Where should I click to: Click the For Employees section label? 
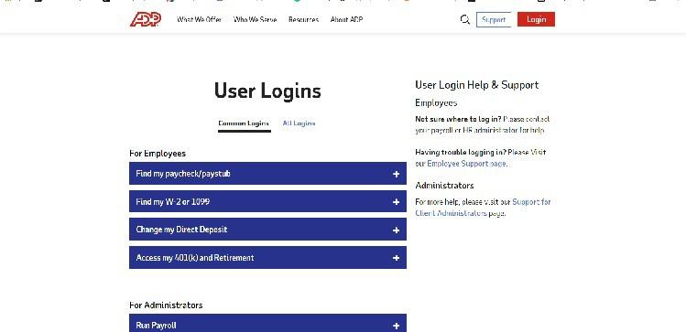point(158,154)
